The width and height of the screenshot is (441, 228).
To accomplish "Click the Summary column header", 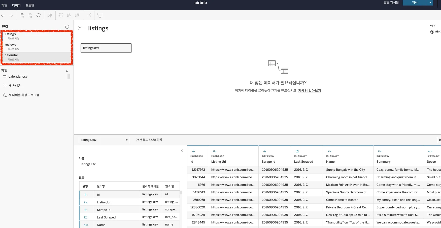I will pyautogui.click(x=384, y=162).
